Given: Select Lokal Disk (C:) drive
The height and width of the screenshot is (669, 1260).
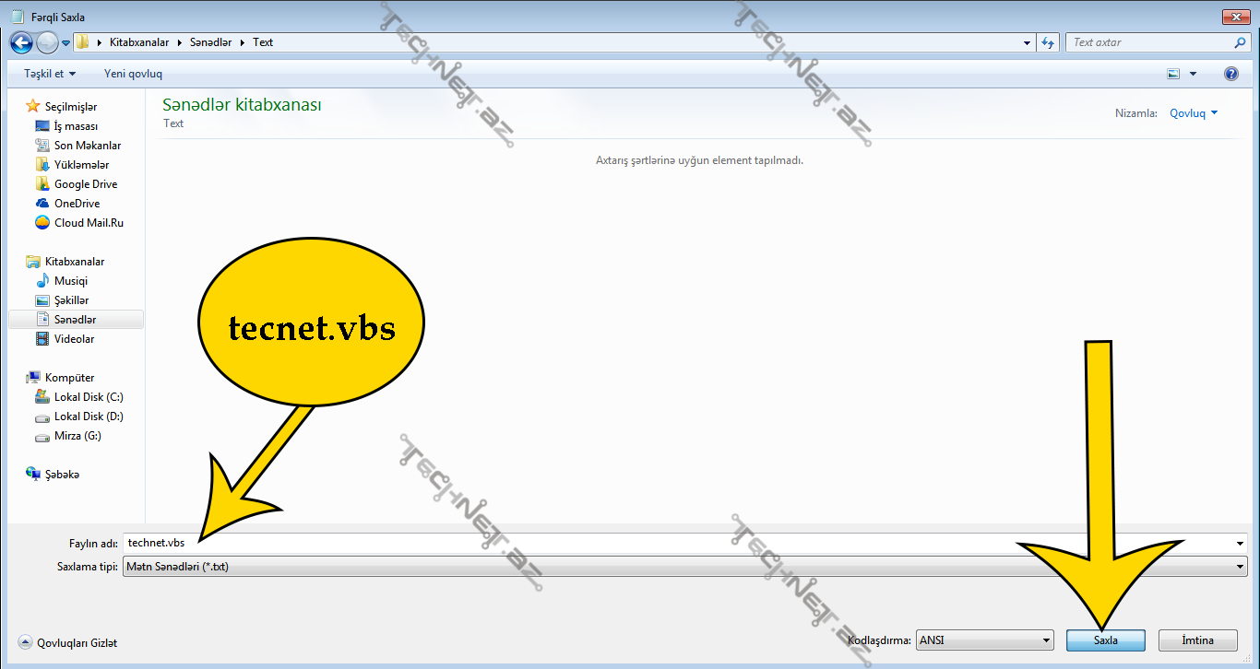Looking at the screenshot, I should click(x=88, y=397).
